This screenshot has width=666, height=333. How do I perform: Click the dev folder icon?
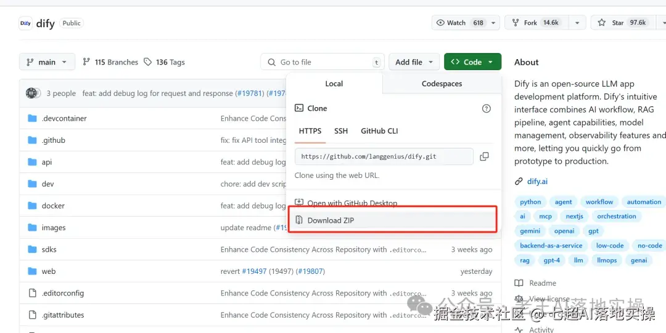(x=32, y=183)
